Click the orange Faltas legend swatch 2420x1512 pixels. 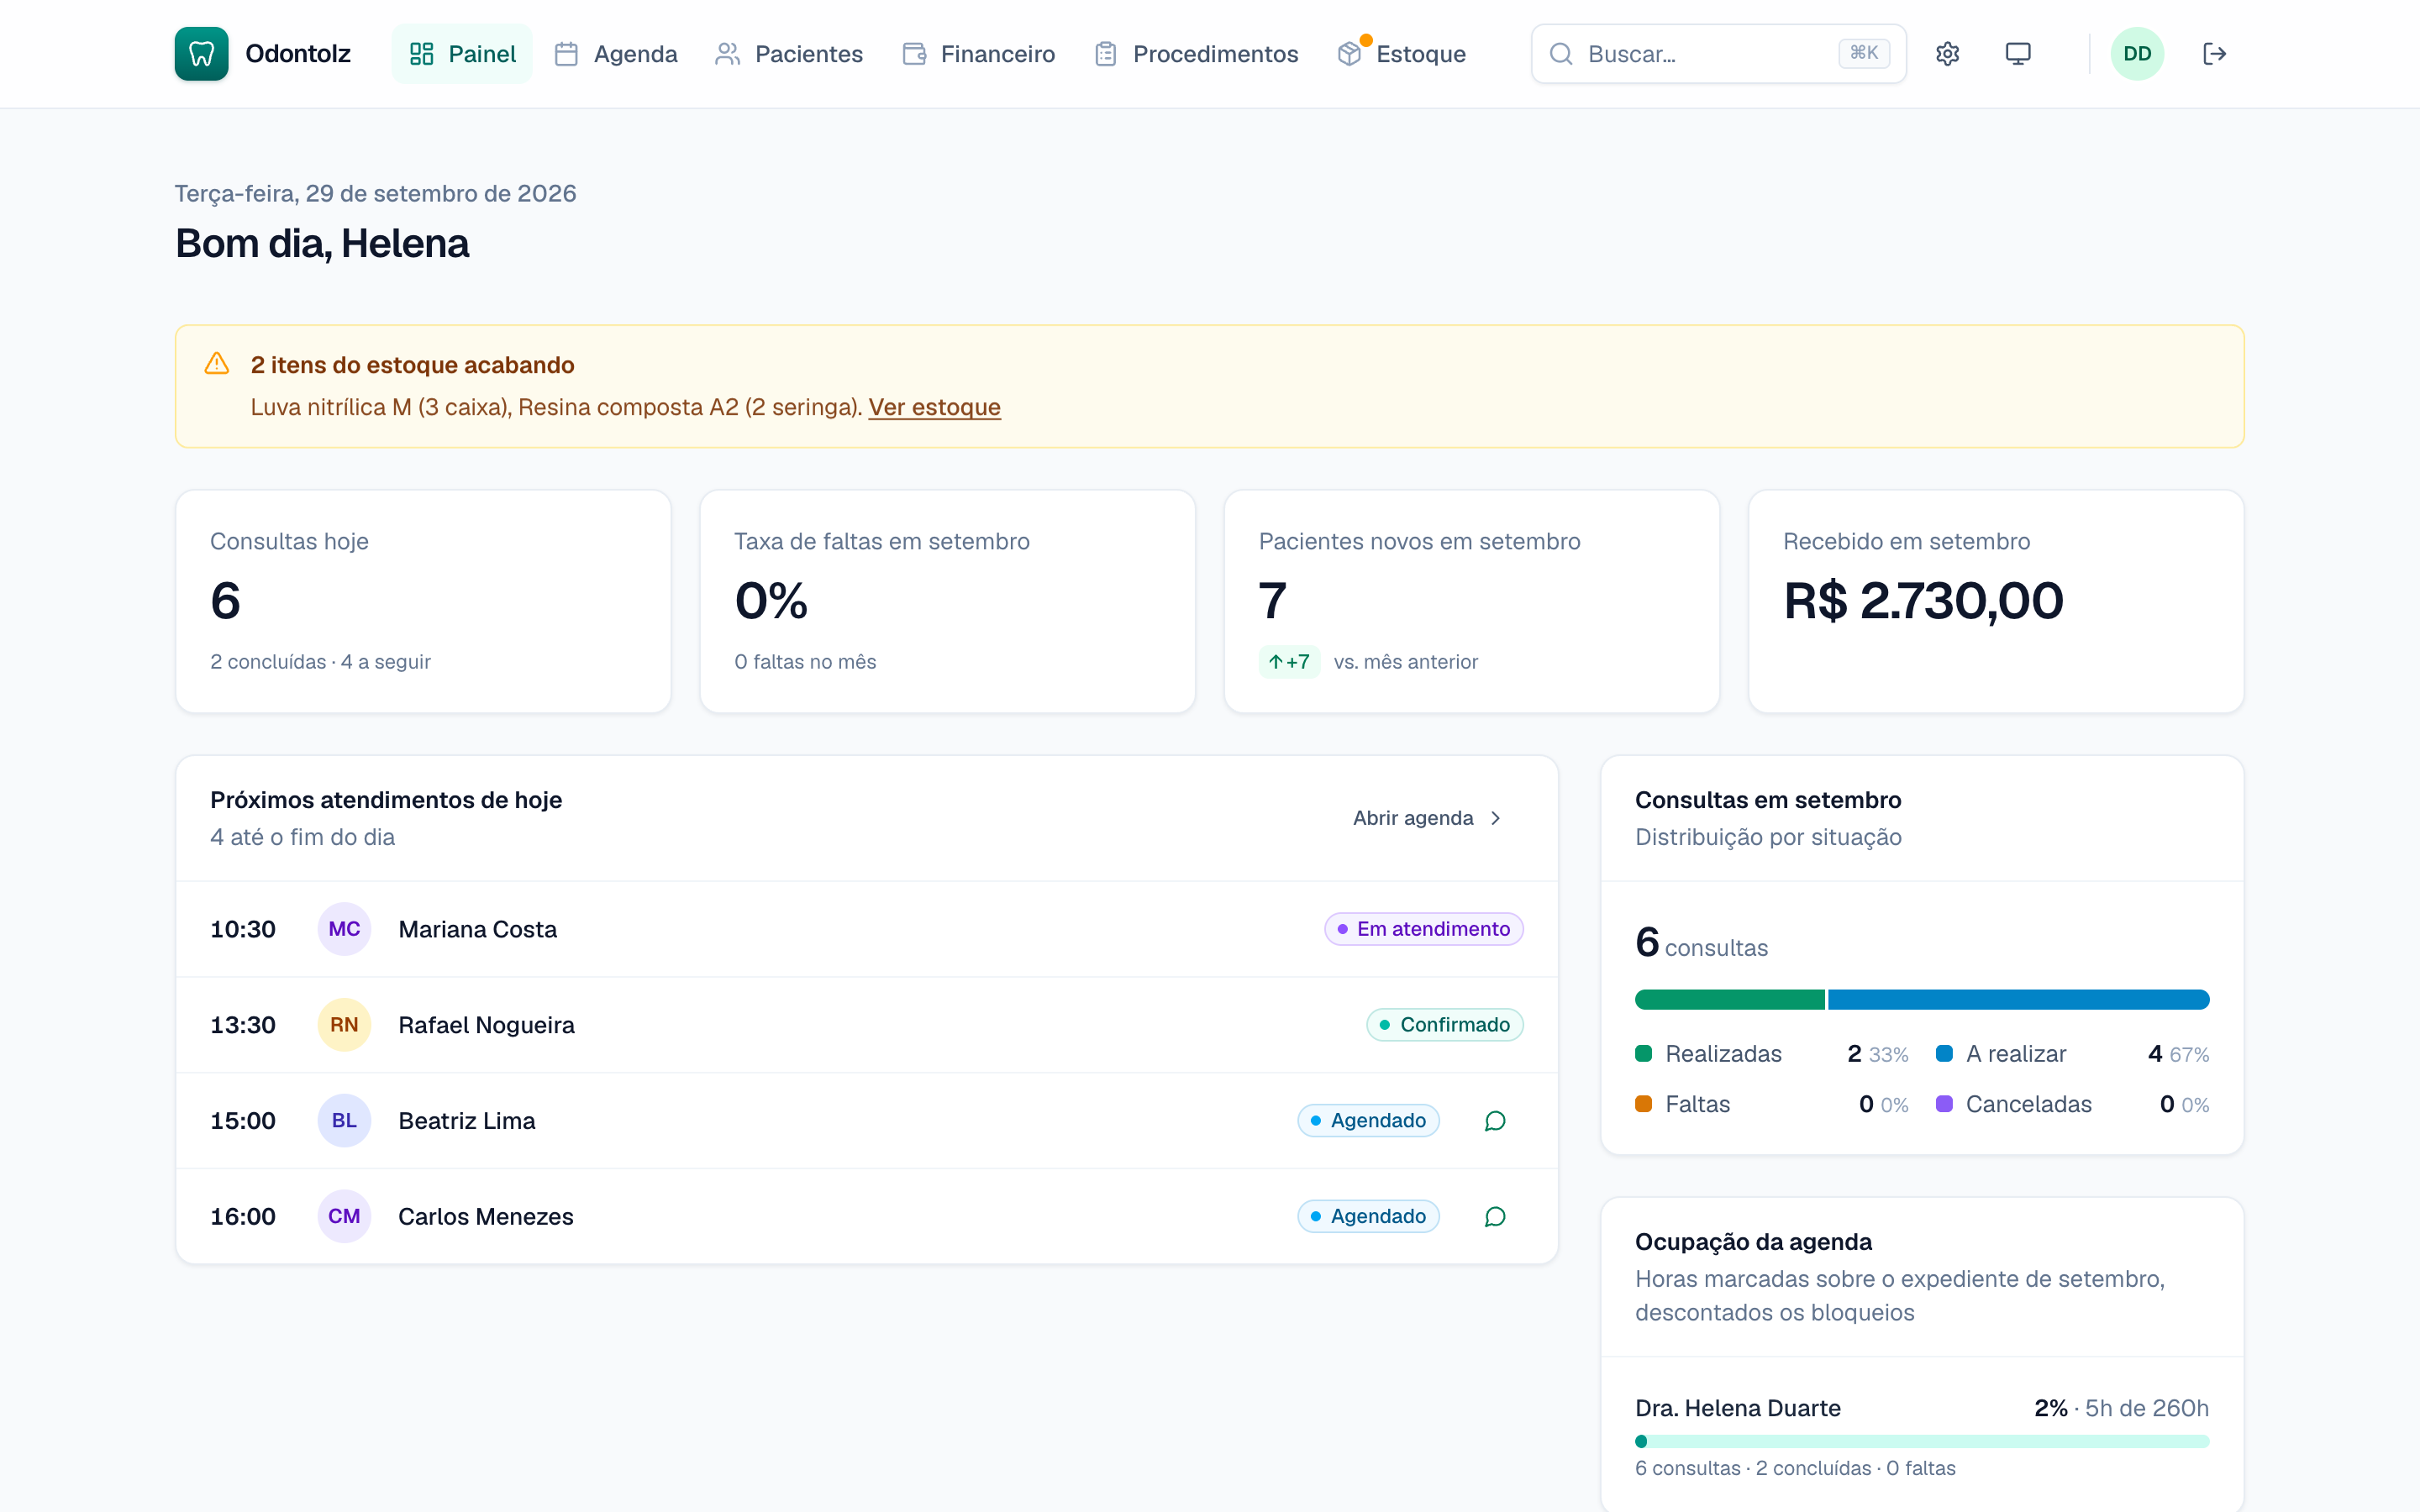point(1643,1104)
